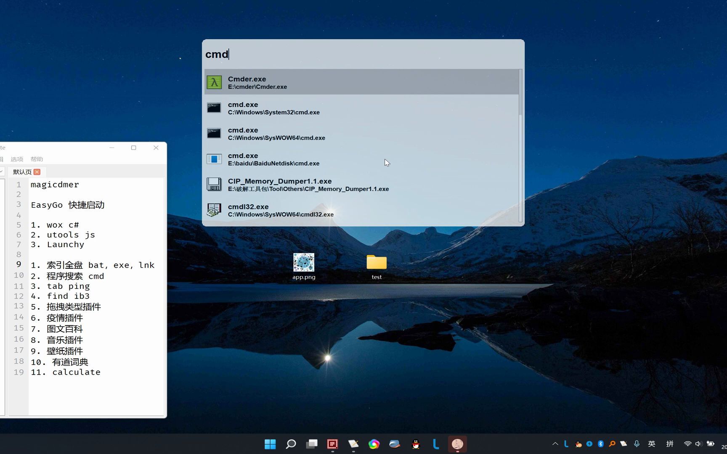The width and height of the screenshot is (727, 454).
Task: Click the EasyGo 快捷启动 line in editor
Action: pyautogui.click(x=67, y=205)
